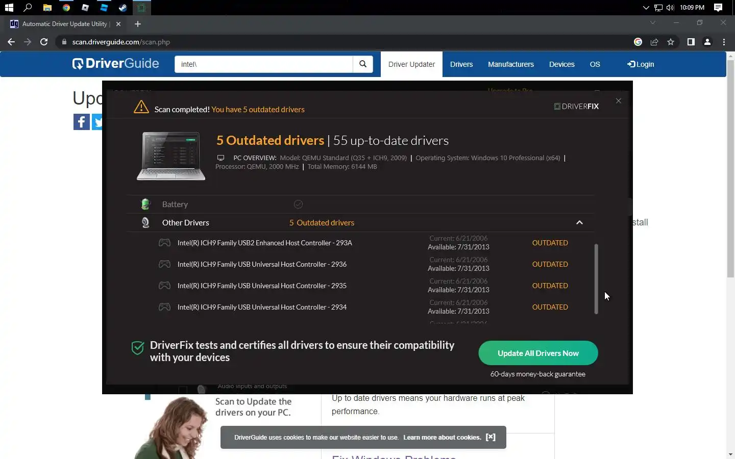Click the Battery up-to-date checkmark

[299, 205]
